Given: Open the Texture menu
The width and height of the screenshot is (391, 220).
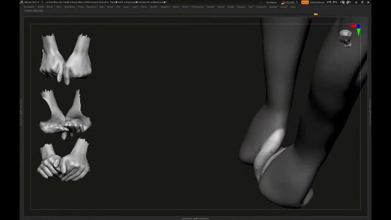Looking at the screenshot, I should point(241,7).
